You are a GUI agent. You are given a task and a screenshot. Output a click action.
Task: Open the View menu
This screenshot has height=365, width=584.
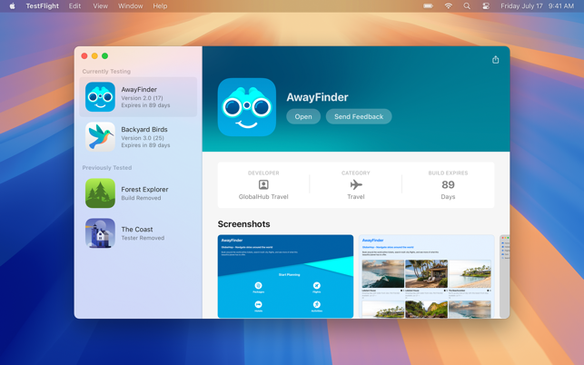pyautogui.click(x=100, y=6)
